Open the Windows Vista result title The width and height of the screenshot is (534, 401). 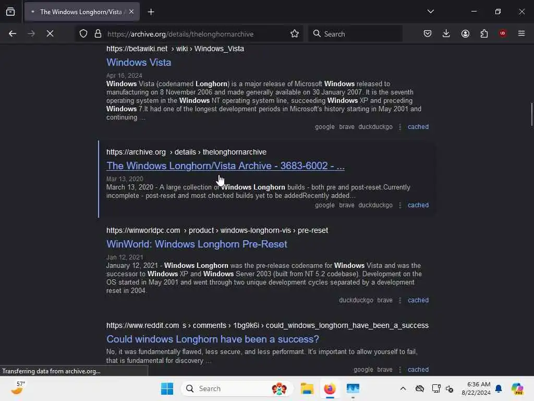tap(139, 63)
